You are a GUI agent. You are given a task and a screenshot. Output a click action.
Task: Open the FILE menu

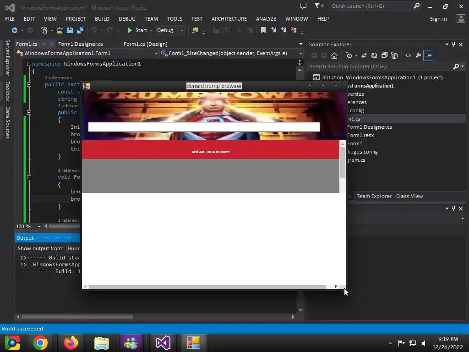[10, 19]
